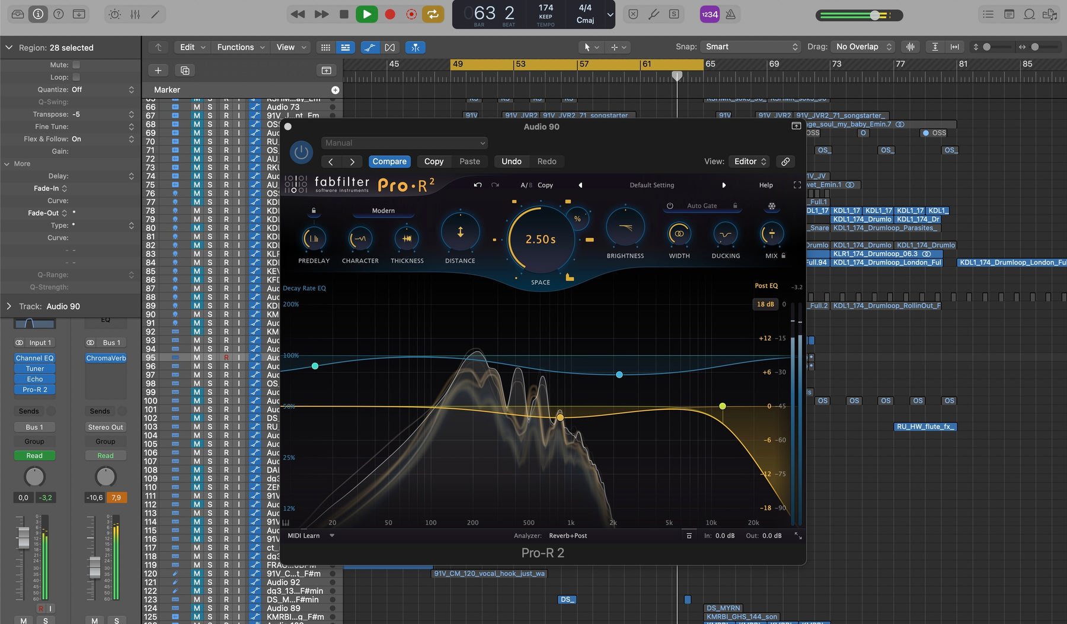Toggle the Mix lock icon
The height and width of the screenshot is (624, 1067).
tap(784, 256)
